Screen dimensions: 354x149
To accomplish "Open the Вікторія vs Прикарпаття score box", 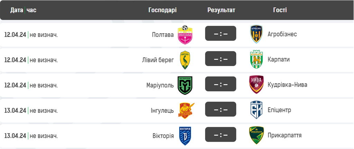I will pos(221,136).
